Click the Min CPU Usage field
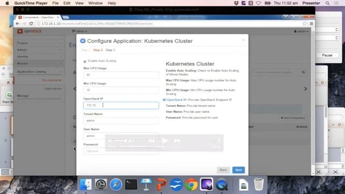345x194 pixels. click(x=121, y=90)
